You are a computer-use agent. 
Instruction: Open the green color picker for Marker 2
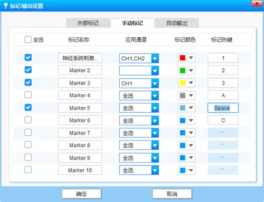[187, 71]
